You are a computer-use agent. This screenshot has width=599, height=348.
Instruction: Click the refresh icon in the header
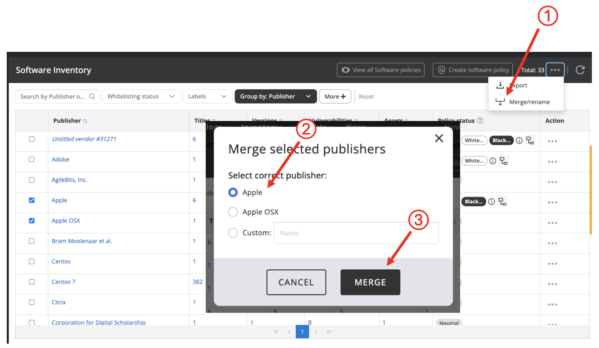tap(580, 70)
